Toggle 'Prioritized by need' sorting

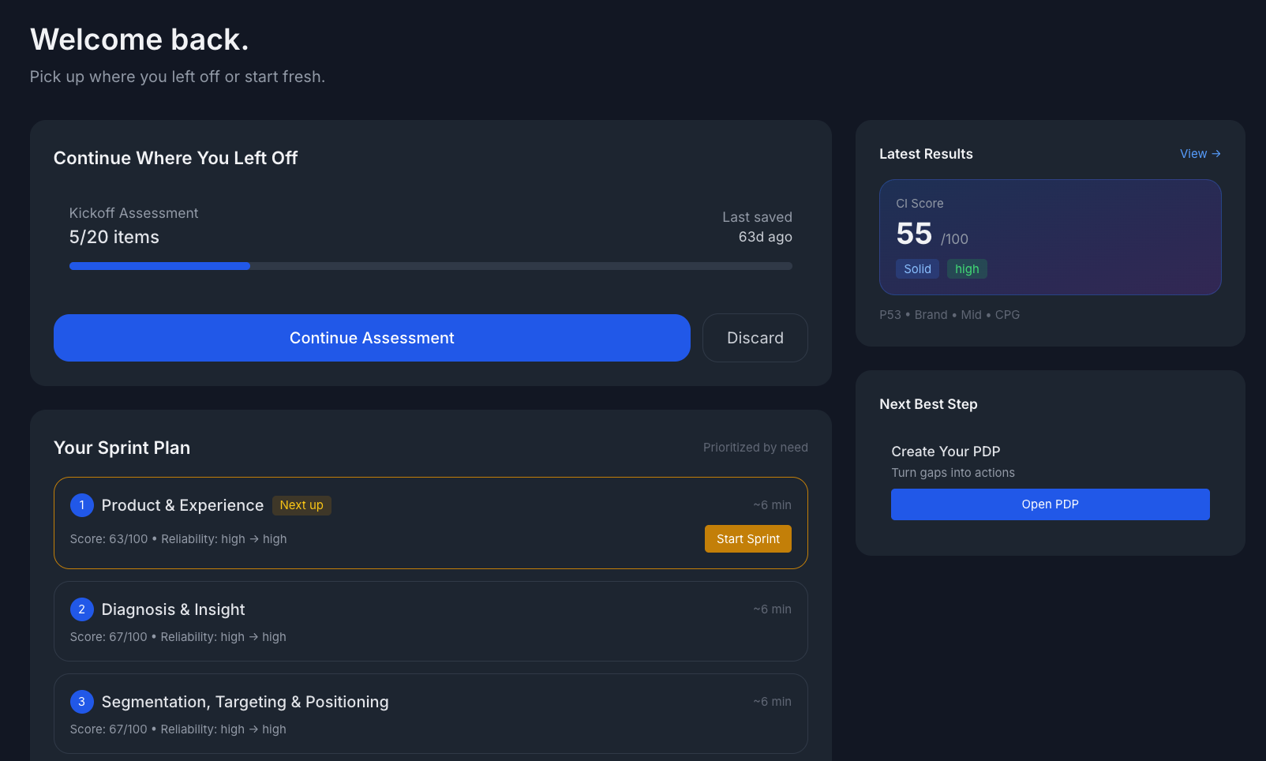[x=755, y=447]
